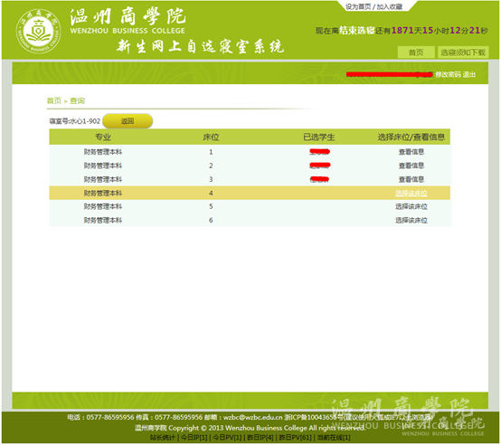View info for bed 3
This screenshot has height=445, width=501.
point(411,179)
